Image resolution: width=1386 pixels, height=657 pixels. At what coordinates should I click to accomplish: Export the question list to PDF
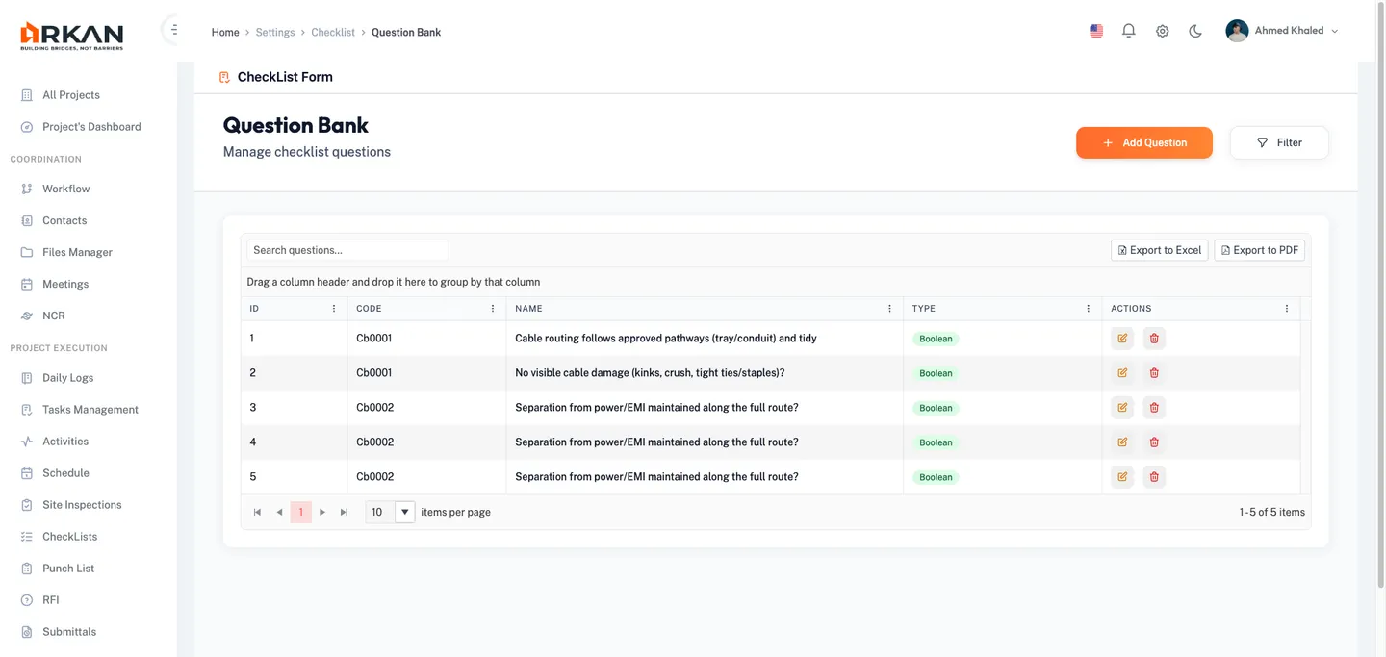tap(1259, 250)
